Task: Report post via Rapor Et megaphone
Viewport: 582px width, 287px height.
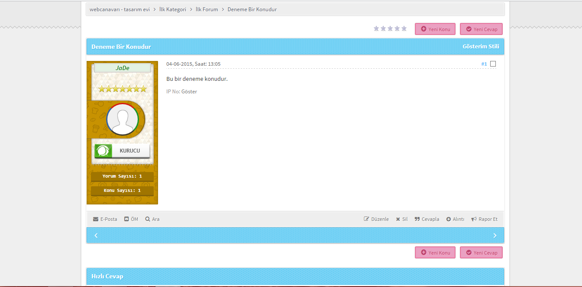Action: (x=474, y=219)
